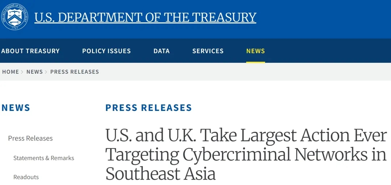The width and height of the screenshot is (391, 185).
Task: Click the blue Press Releases section heading
Action: point(148,108)
